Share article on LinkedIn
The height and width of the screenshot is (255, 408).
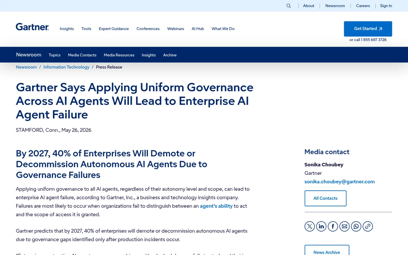321,226
